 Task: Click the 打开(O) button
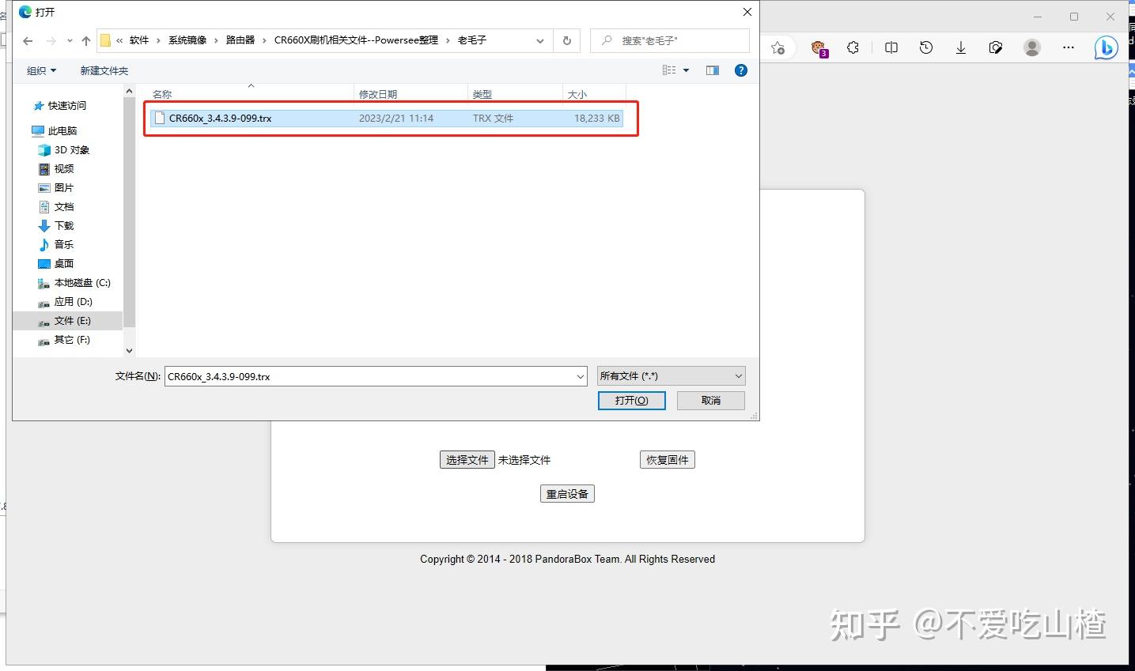[x=631, y=400]
